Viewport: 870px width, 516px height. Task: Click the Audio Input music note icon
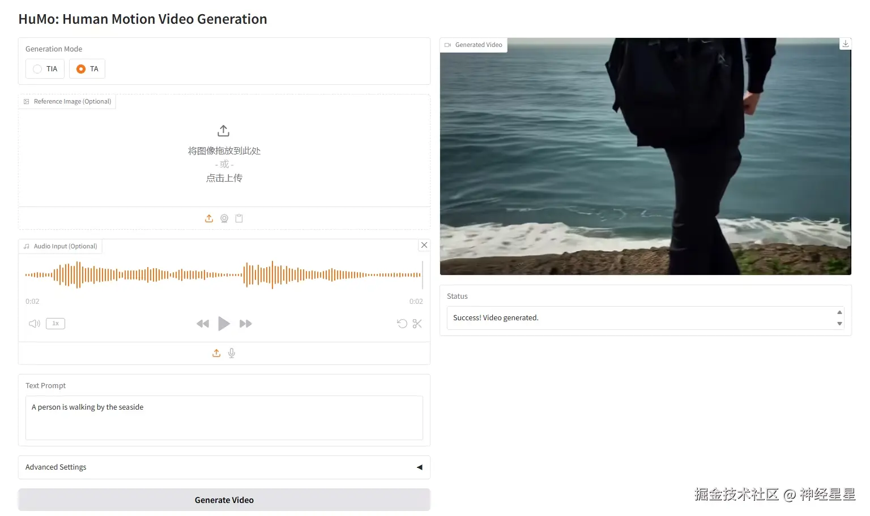27,246
